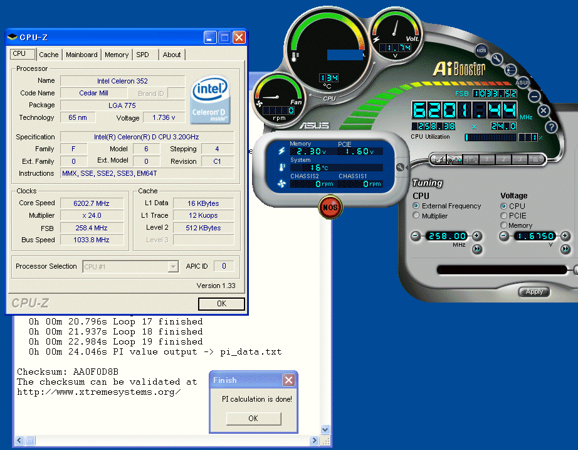The image size is (578, 450).
Task: Open the SPD tab in CPU-Z
Action: pos(145,55)
